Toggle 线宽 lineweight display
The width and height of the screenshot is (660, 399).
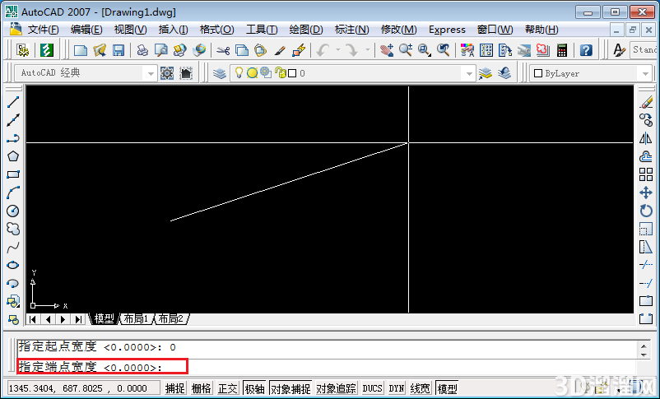pyautogui.click(x=420, y=388)
